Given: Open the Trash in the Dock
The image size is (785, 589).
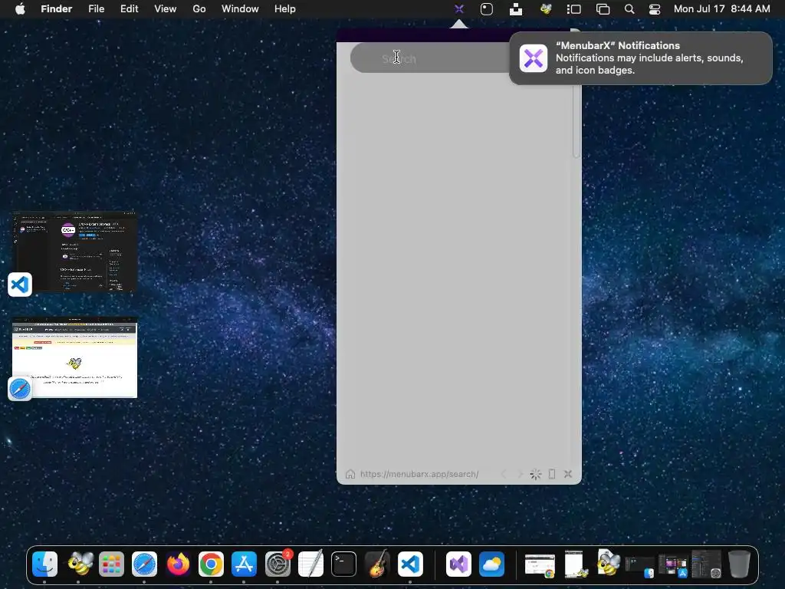Looking at the screenshot, I should (x=739, y=564).
